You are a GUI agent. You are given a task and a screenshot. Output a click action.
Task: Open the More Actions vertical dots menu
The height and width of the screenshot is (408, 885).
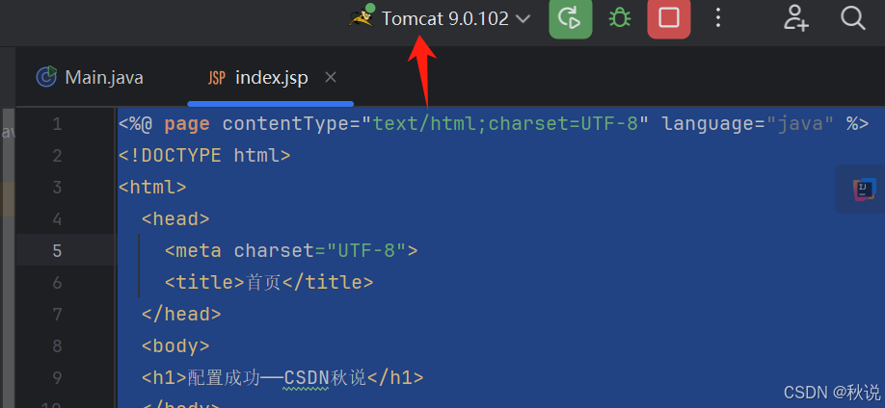[x=718, y=18]
